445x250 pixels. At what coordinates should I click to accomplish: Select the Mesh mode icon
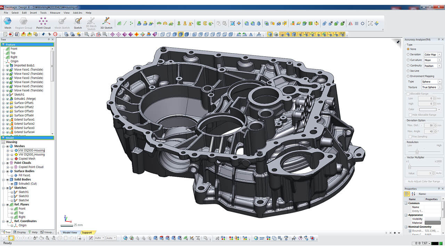tap(8, 22)
